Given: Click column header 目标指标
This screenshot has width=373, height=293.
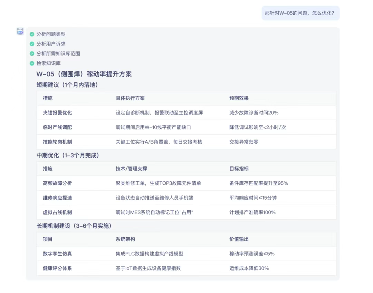Looking at the screenshot, I should coord(239,169).
